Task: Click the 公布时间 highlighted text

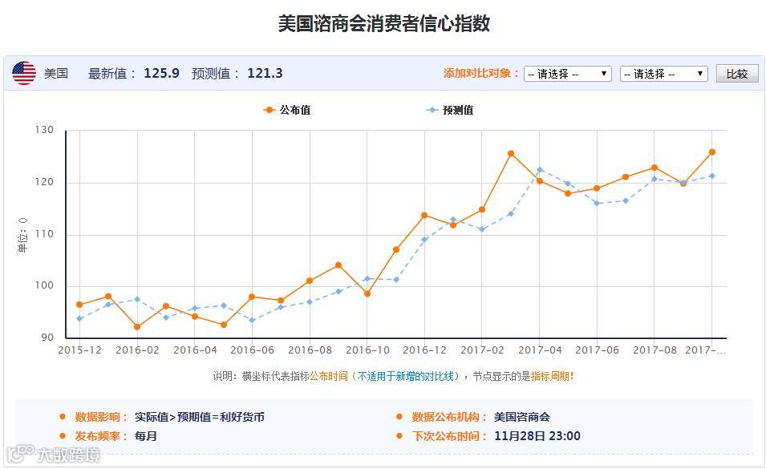Action: pyautogui.click(x=329, y=376)
